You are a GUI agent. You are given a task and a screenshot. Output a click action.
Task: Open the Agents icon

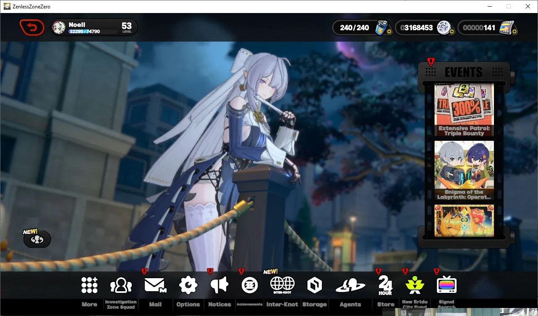pos(350,286)
